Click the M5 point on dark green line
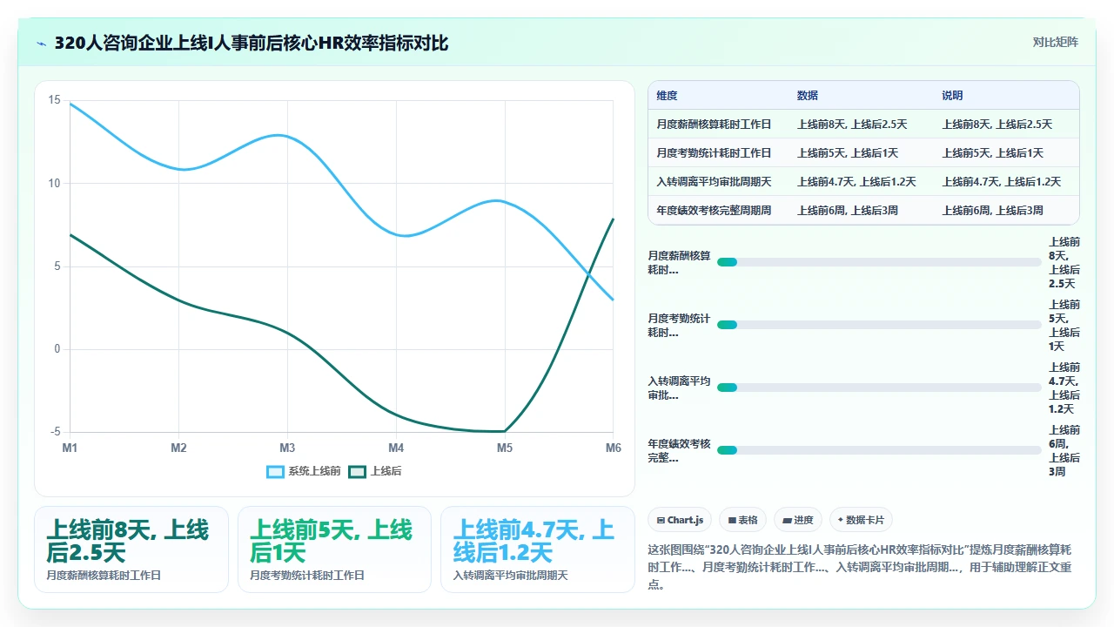Image resolution: width=1114 pixels, height=627 pixels. pyautogui.click(x=505, y=431)
